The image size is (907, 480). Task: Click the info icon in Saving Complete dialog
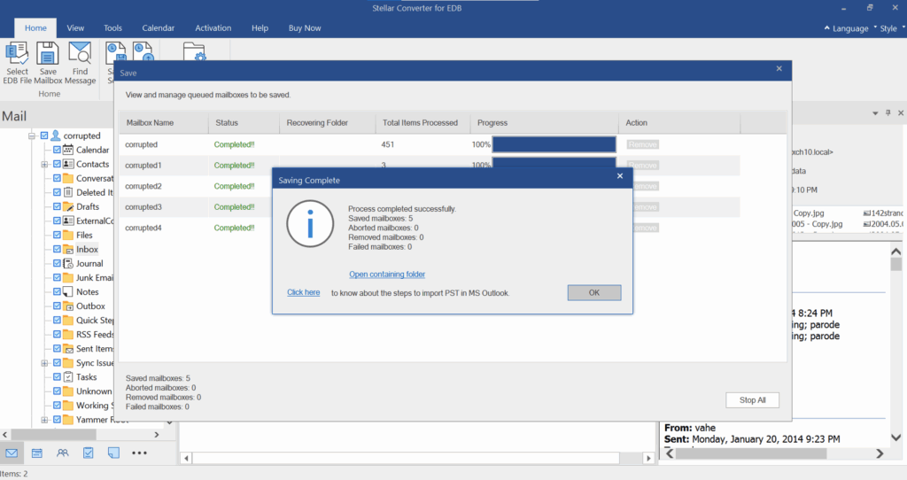pyautogui.click(x=310, y=224)
